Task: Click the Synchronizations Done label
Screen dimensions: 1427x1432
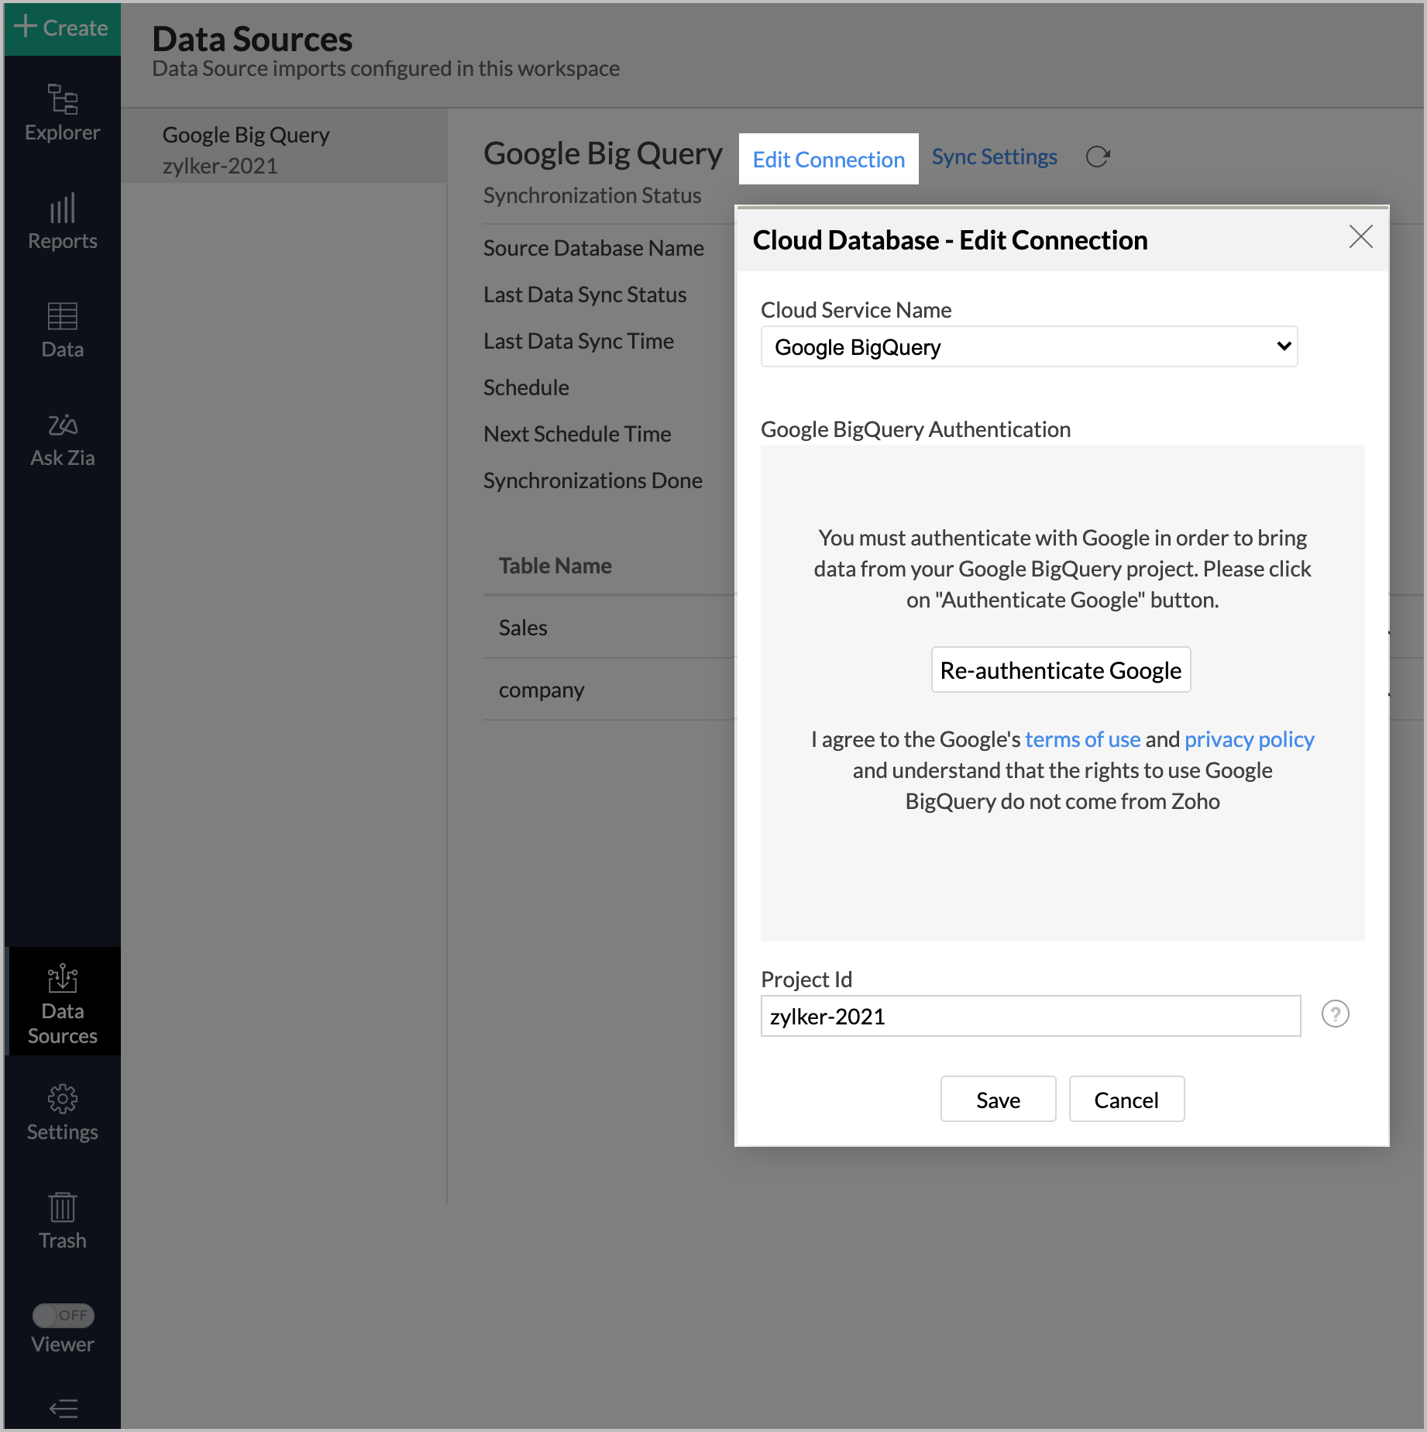Action: click(x=593, y=480)
